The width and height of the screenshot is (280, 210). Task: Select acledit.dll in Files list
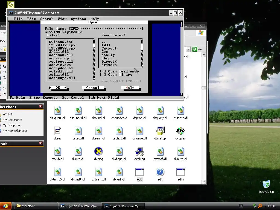pos(61,71)
